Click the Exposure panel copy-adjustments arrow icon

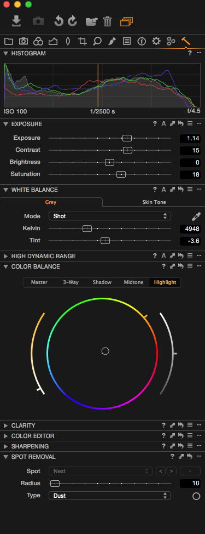pyautogui.click(x=172, y=124)
